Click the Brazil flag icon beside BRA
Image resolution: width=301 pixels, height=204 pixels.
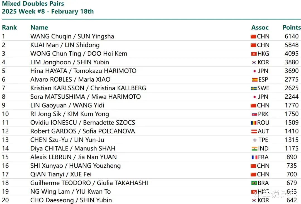point(254,183)
